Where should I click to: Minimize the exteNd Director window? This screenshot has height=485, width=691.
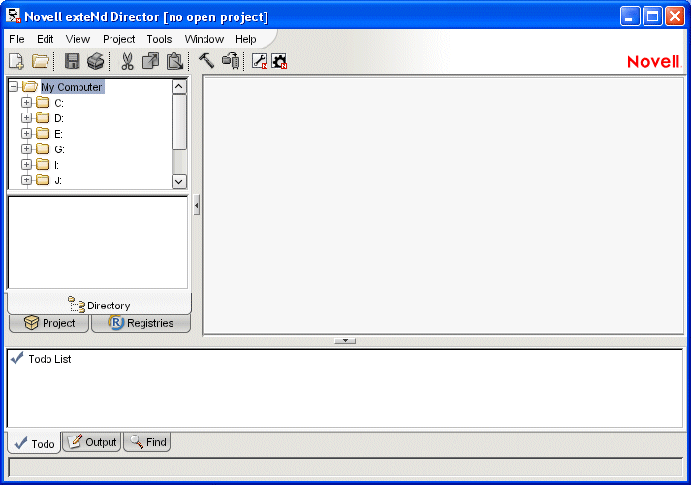[x=630, y=16]
